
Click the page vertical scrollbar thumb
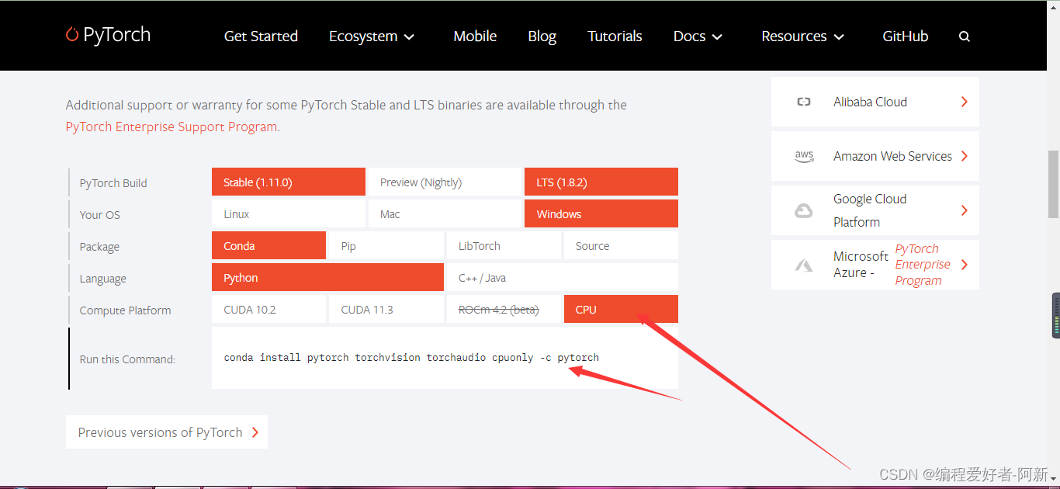coord(1053,185)
